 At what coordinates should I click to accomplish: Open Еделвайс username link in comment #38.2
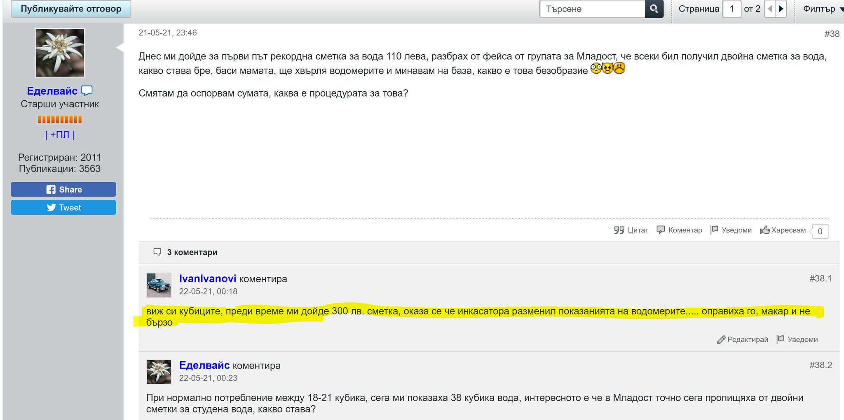pyautogui.click(x=204, y=365)
